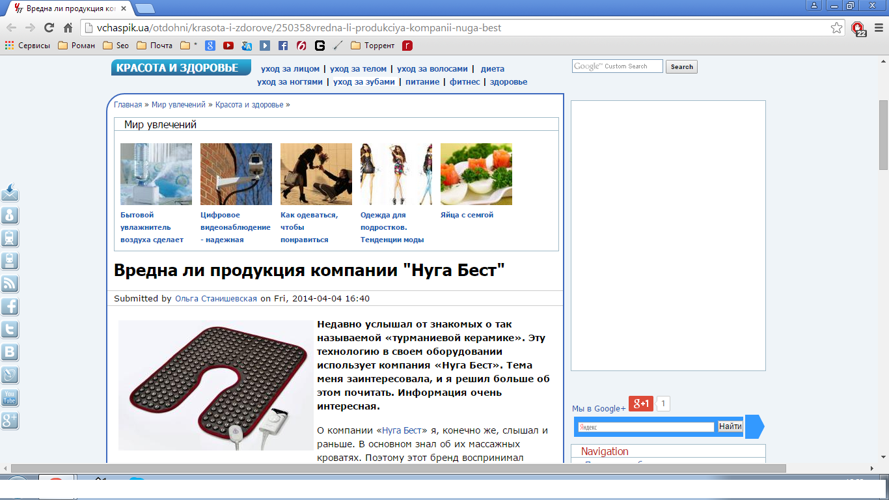Close the current browser tab

tap(125, 8)
